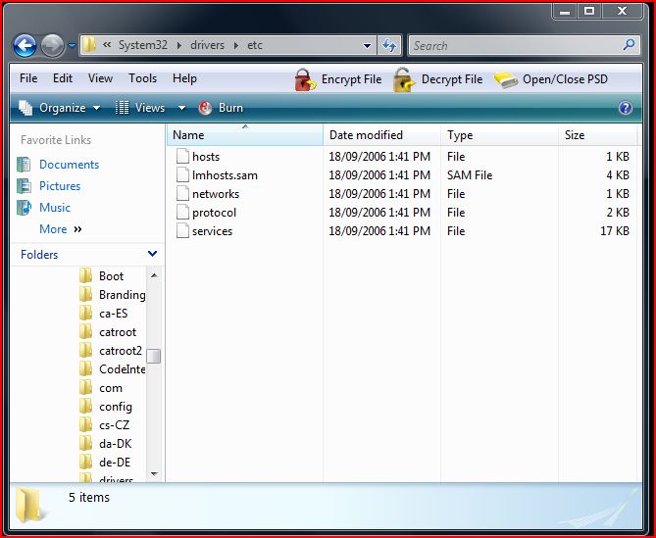Click the Open/Close PSD drive icon

(x=505, y=79)
